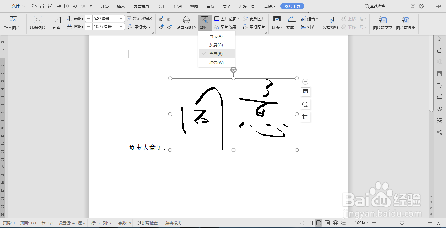Click the Open folder icon in quick access
446x229 pixels.
click(x=34, y=6)
